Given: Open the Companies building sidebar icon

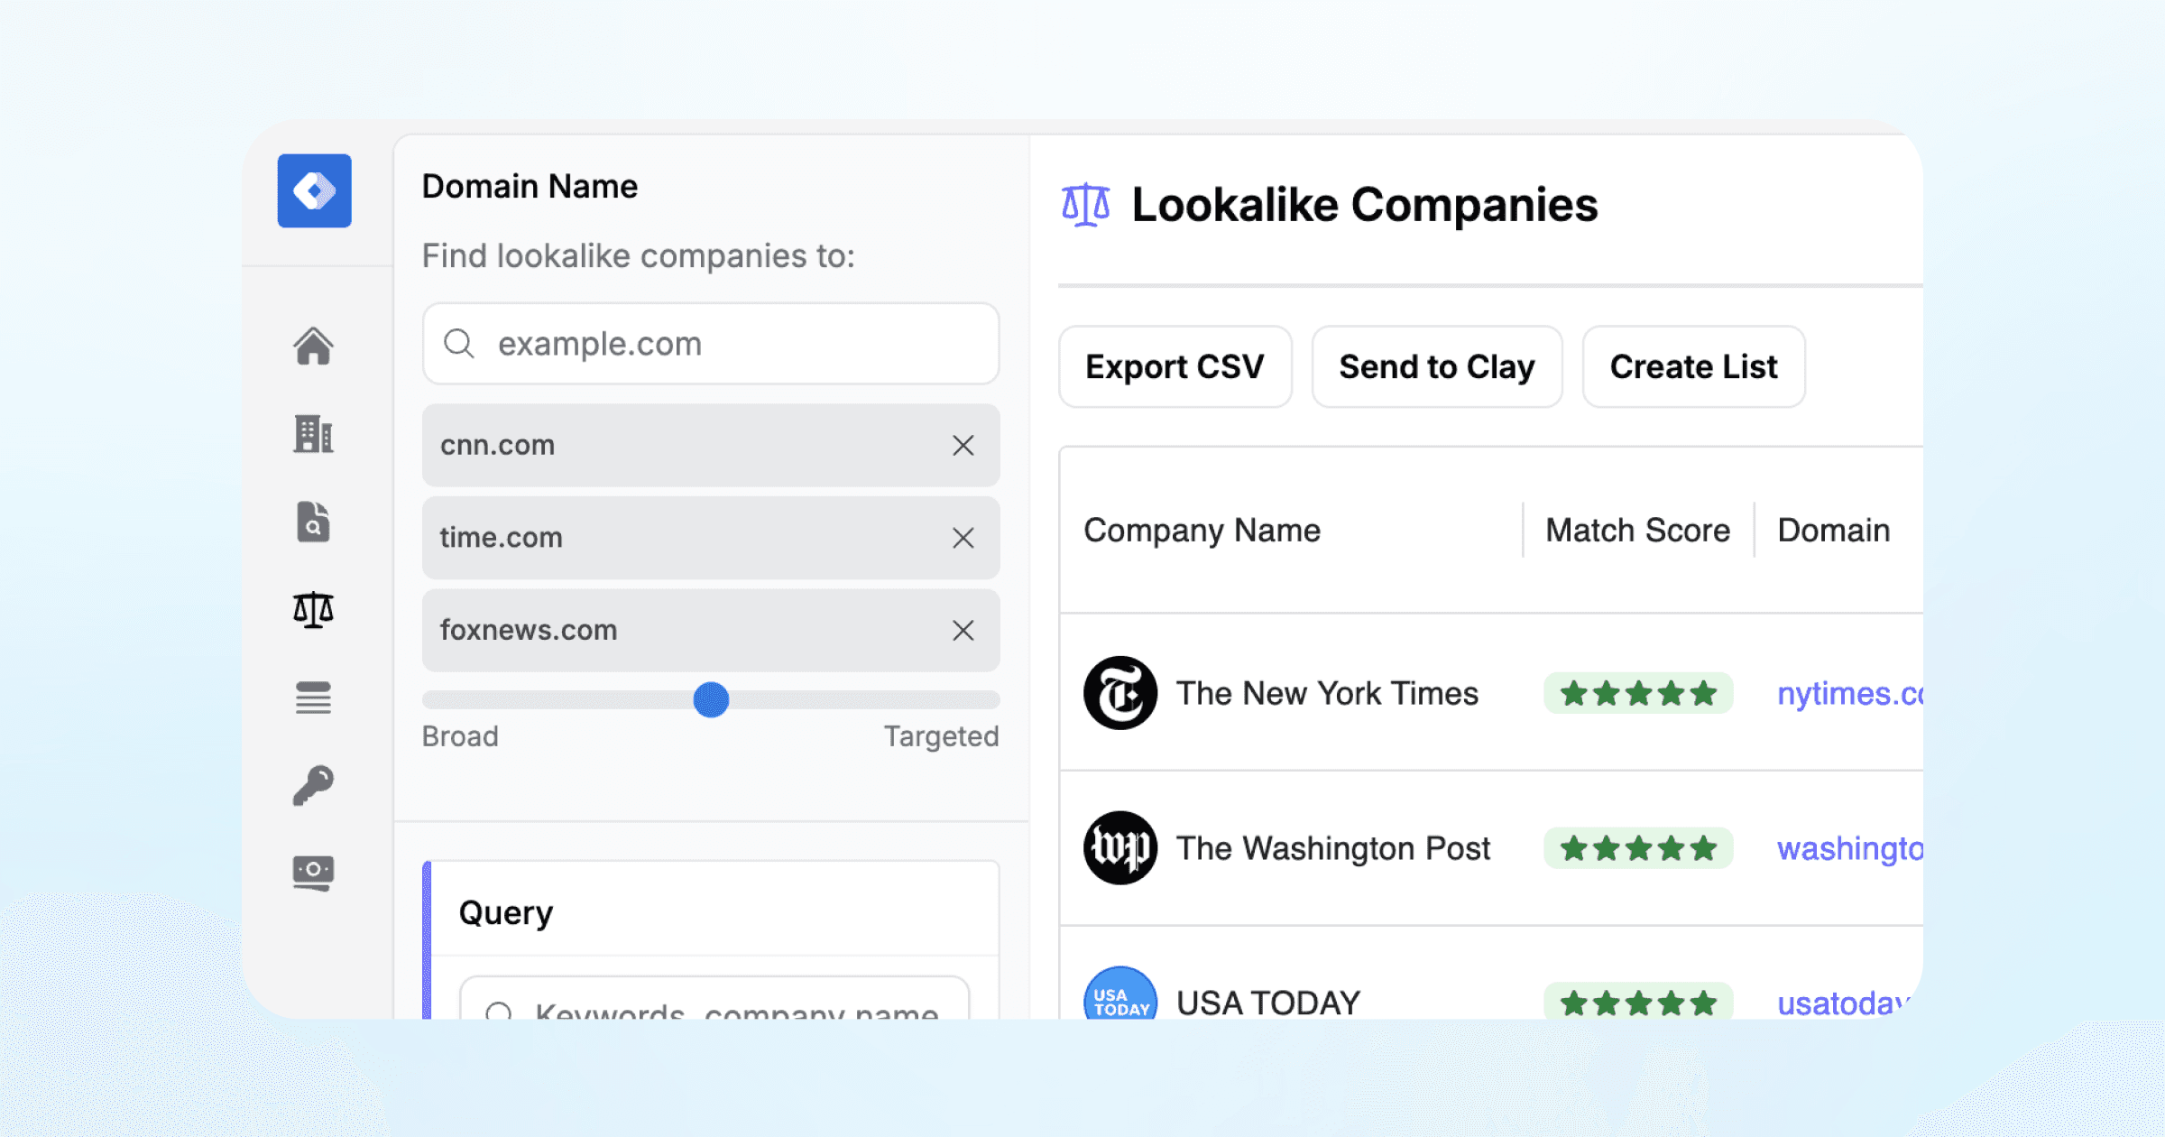Looking at the screenshot, I should pos(313,434).
